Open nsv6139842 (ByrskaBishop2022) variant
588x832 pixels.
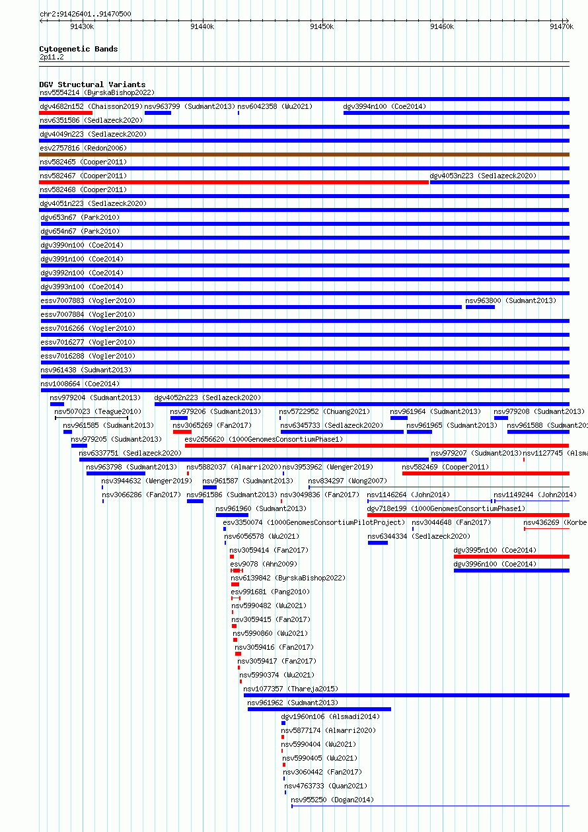(x=288, y=578)
